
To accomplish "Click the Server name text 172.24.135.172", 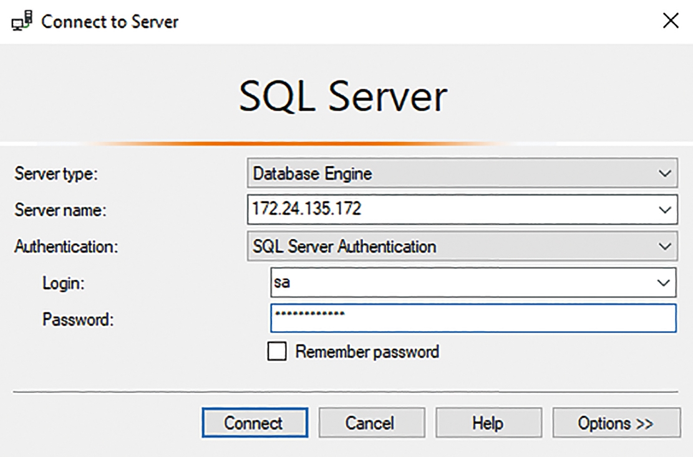I will tap(307, 209).
